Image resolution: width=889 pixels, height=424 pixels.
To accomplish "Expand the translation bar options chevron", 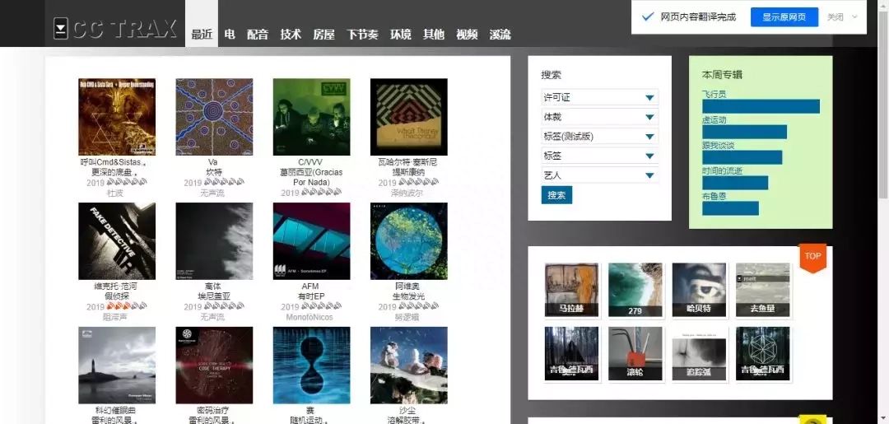I will 855,17.
